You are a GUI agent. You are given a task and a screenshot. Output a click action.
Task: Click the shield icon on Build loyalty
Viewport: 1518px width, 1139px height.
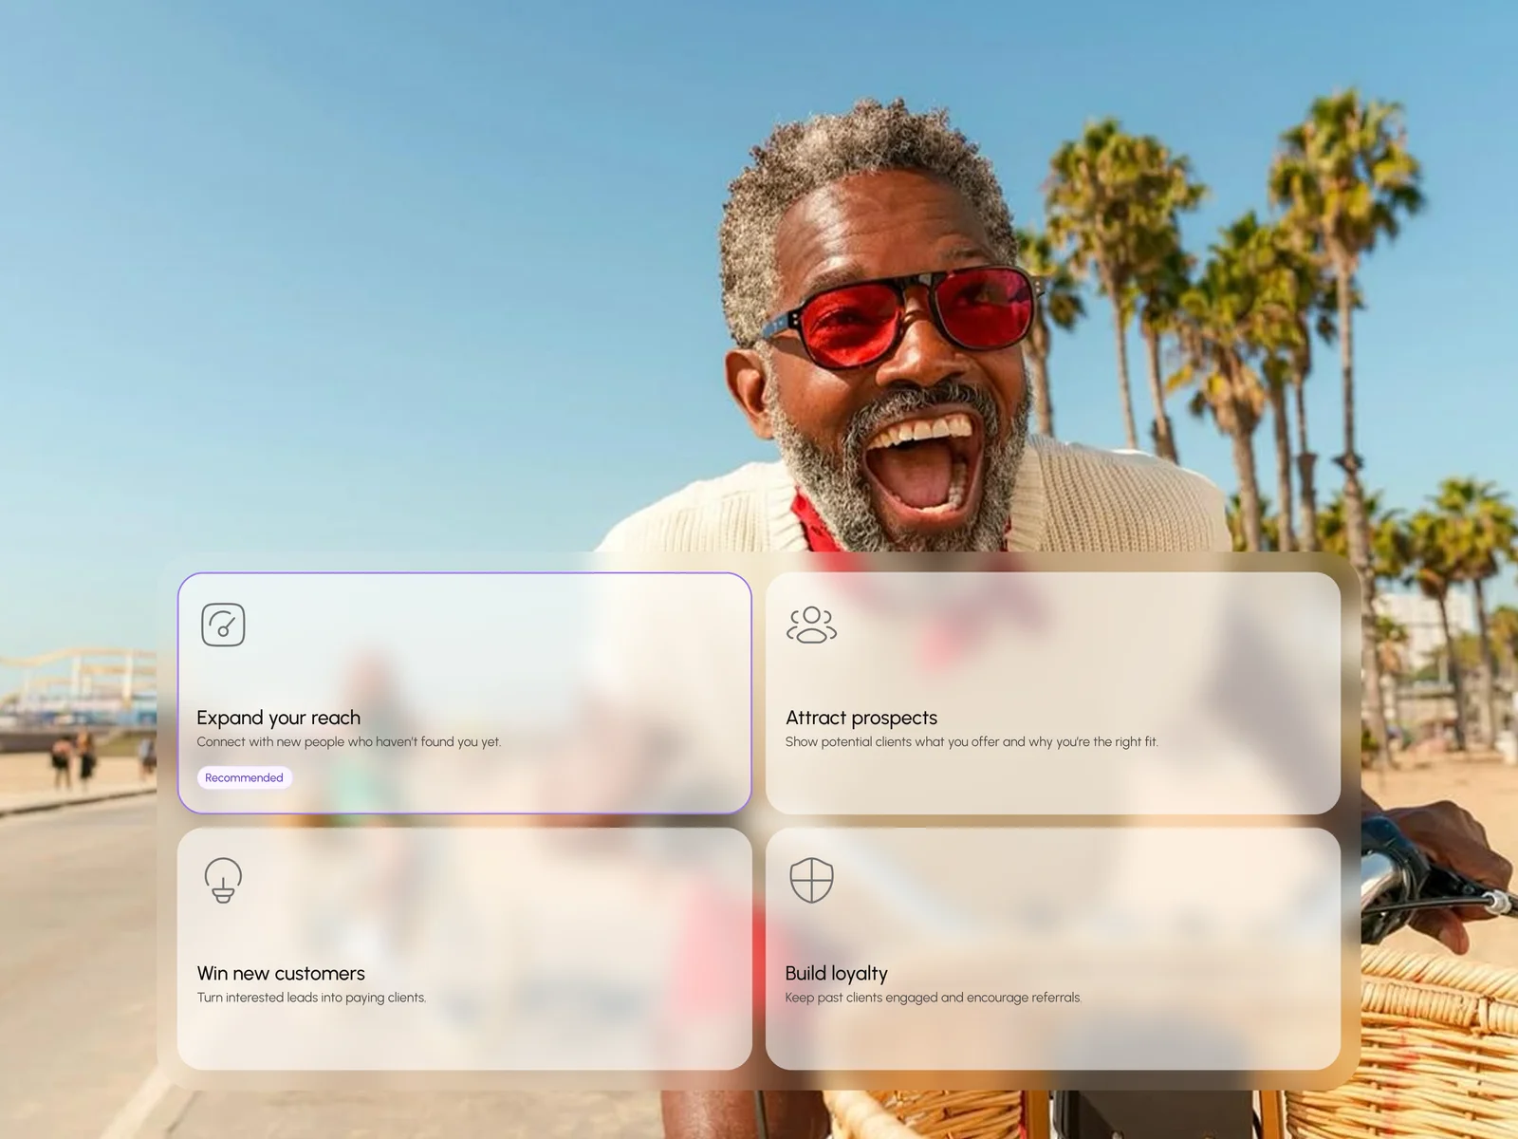coord(811,880)
